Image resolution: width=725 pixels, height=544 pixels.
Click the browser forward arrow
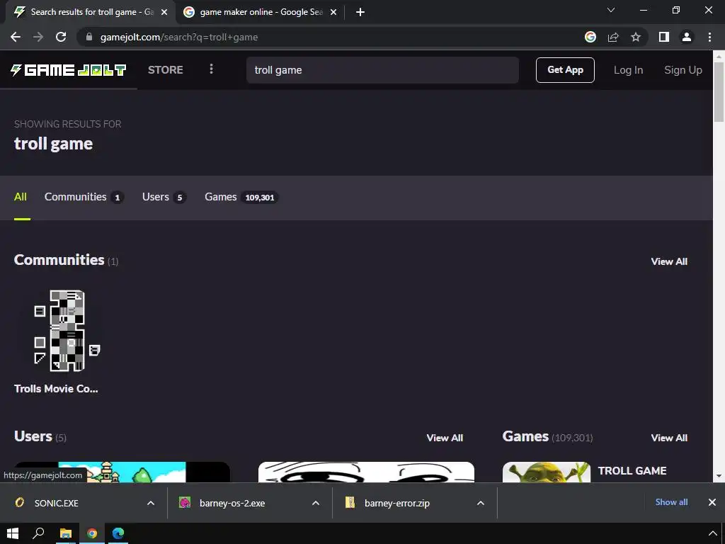pos(38,37)
